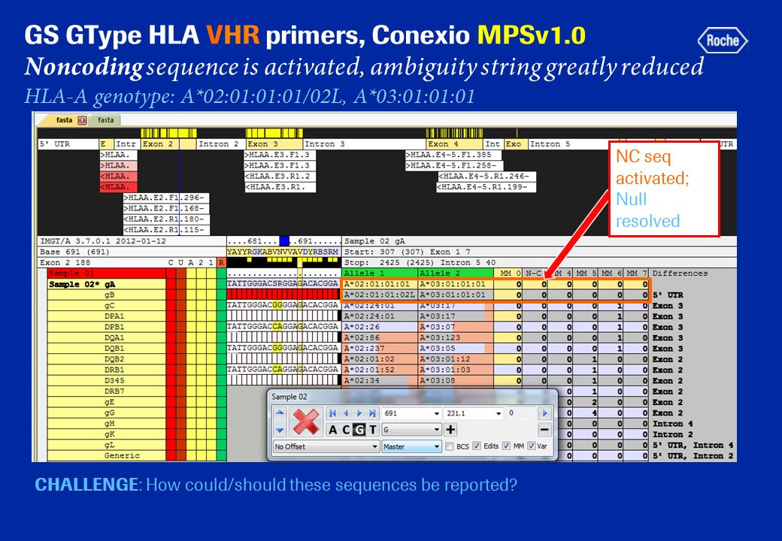Image resolution: width=782 pixels, height=541 pixels.
Task: Go to next position arrow icon
Action: pos(359,413)
